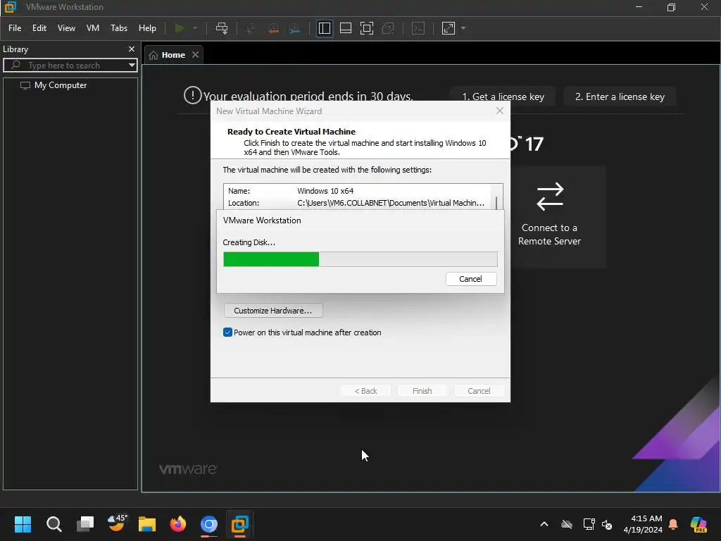721x541 pixels.
Task: Expand the library search dropdown arrow
Action: (132, 66)
